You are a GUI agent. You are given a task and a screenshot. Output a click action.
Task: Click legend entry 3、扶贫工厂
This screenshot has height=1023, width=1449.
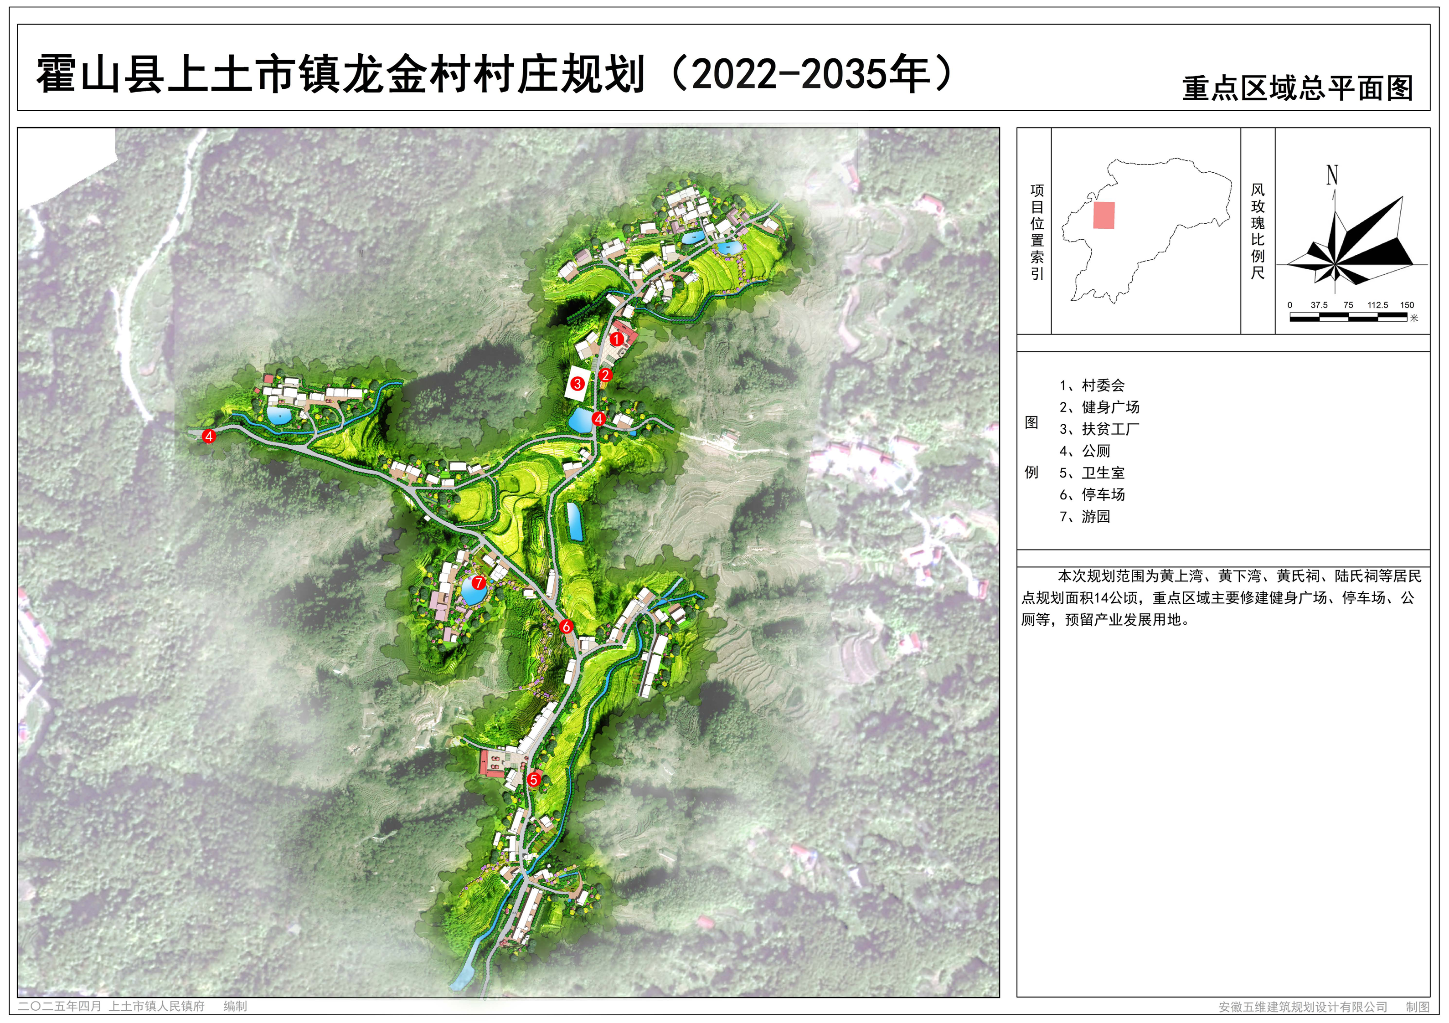click(x=1099, y=429)
